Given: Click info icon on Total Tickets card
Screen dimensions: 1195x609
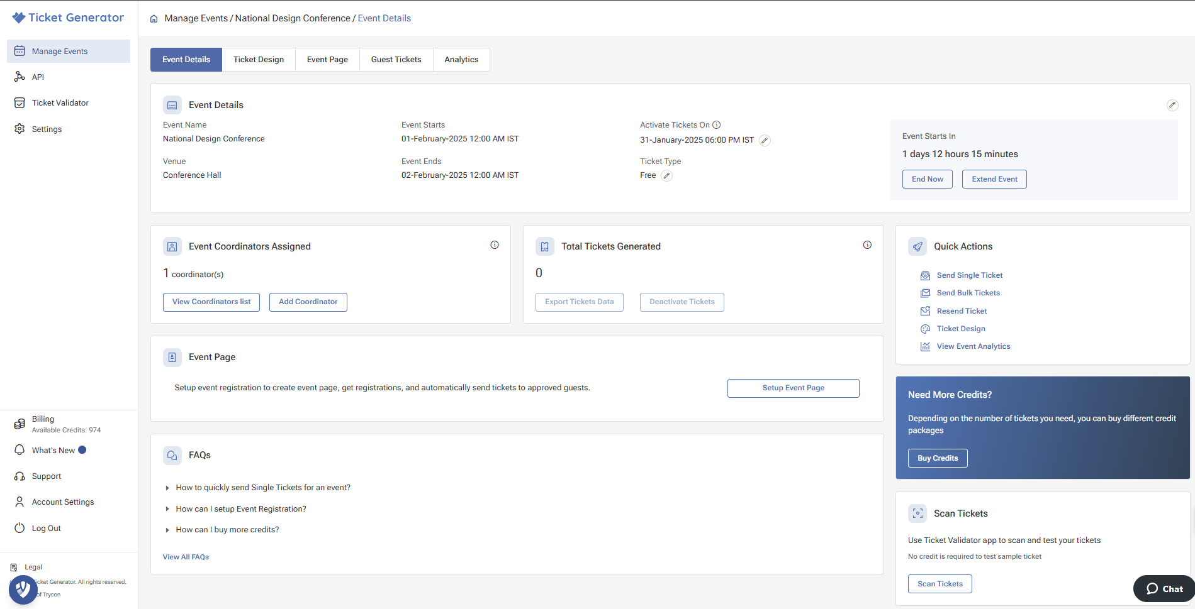Looking at the screenshot, I should click(x=867, y=245).
